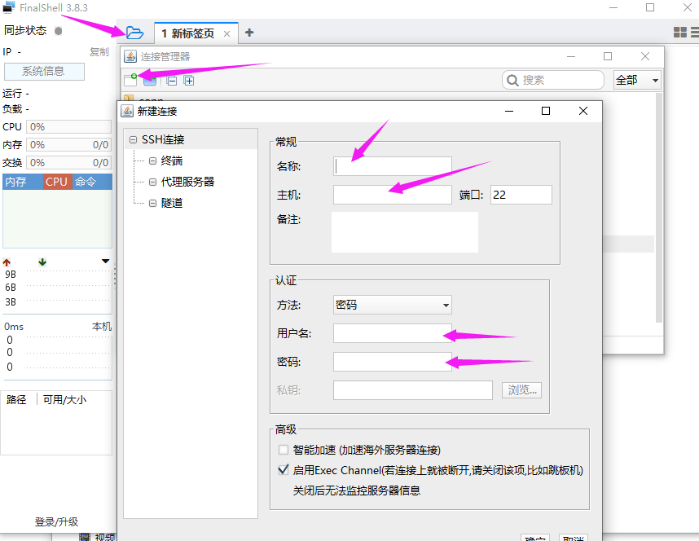Viewport: 699px width, 541px height.
Task: Click the download green arrow icon
Action: pyautogui.click(x=42, y=262)
